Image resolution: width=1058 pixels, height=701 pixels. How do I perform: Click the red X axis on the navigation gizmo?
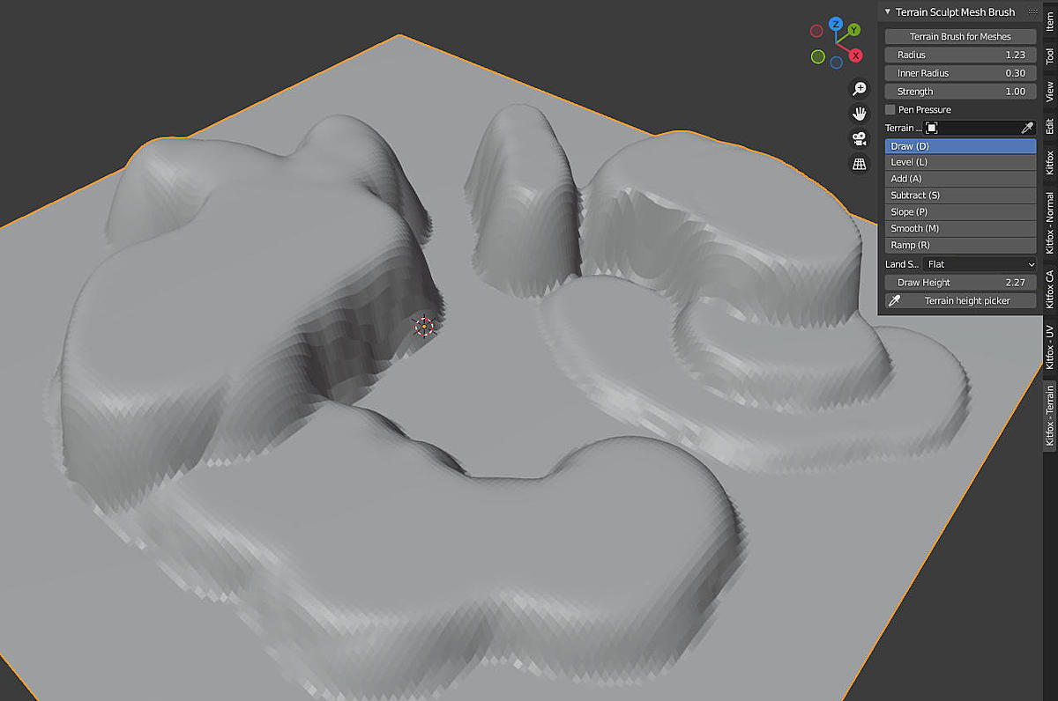853,55
